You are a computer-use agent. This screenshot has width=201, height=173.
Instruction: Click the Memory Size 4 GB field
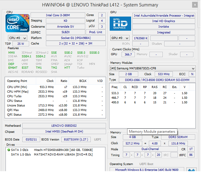click(132, 137)
